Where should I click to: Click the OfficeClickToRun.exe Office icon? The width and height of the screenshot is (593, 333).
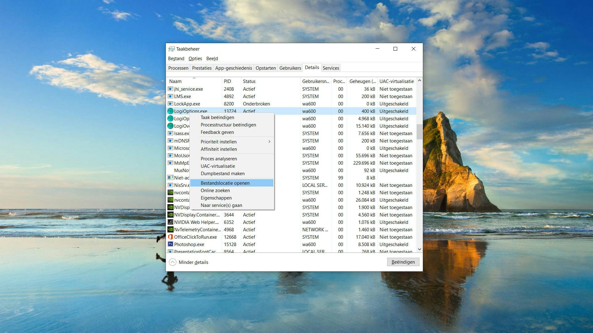(x=170, y=237)
